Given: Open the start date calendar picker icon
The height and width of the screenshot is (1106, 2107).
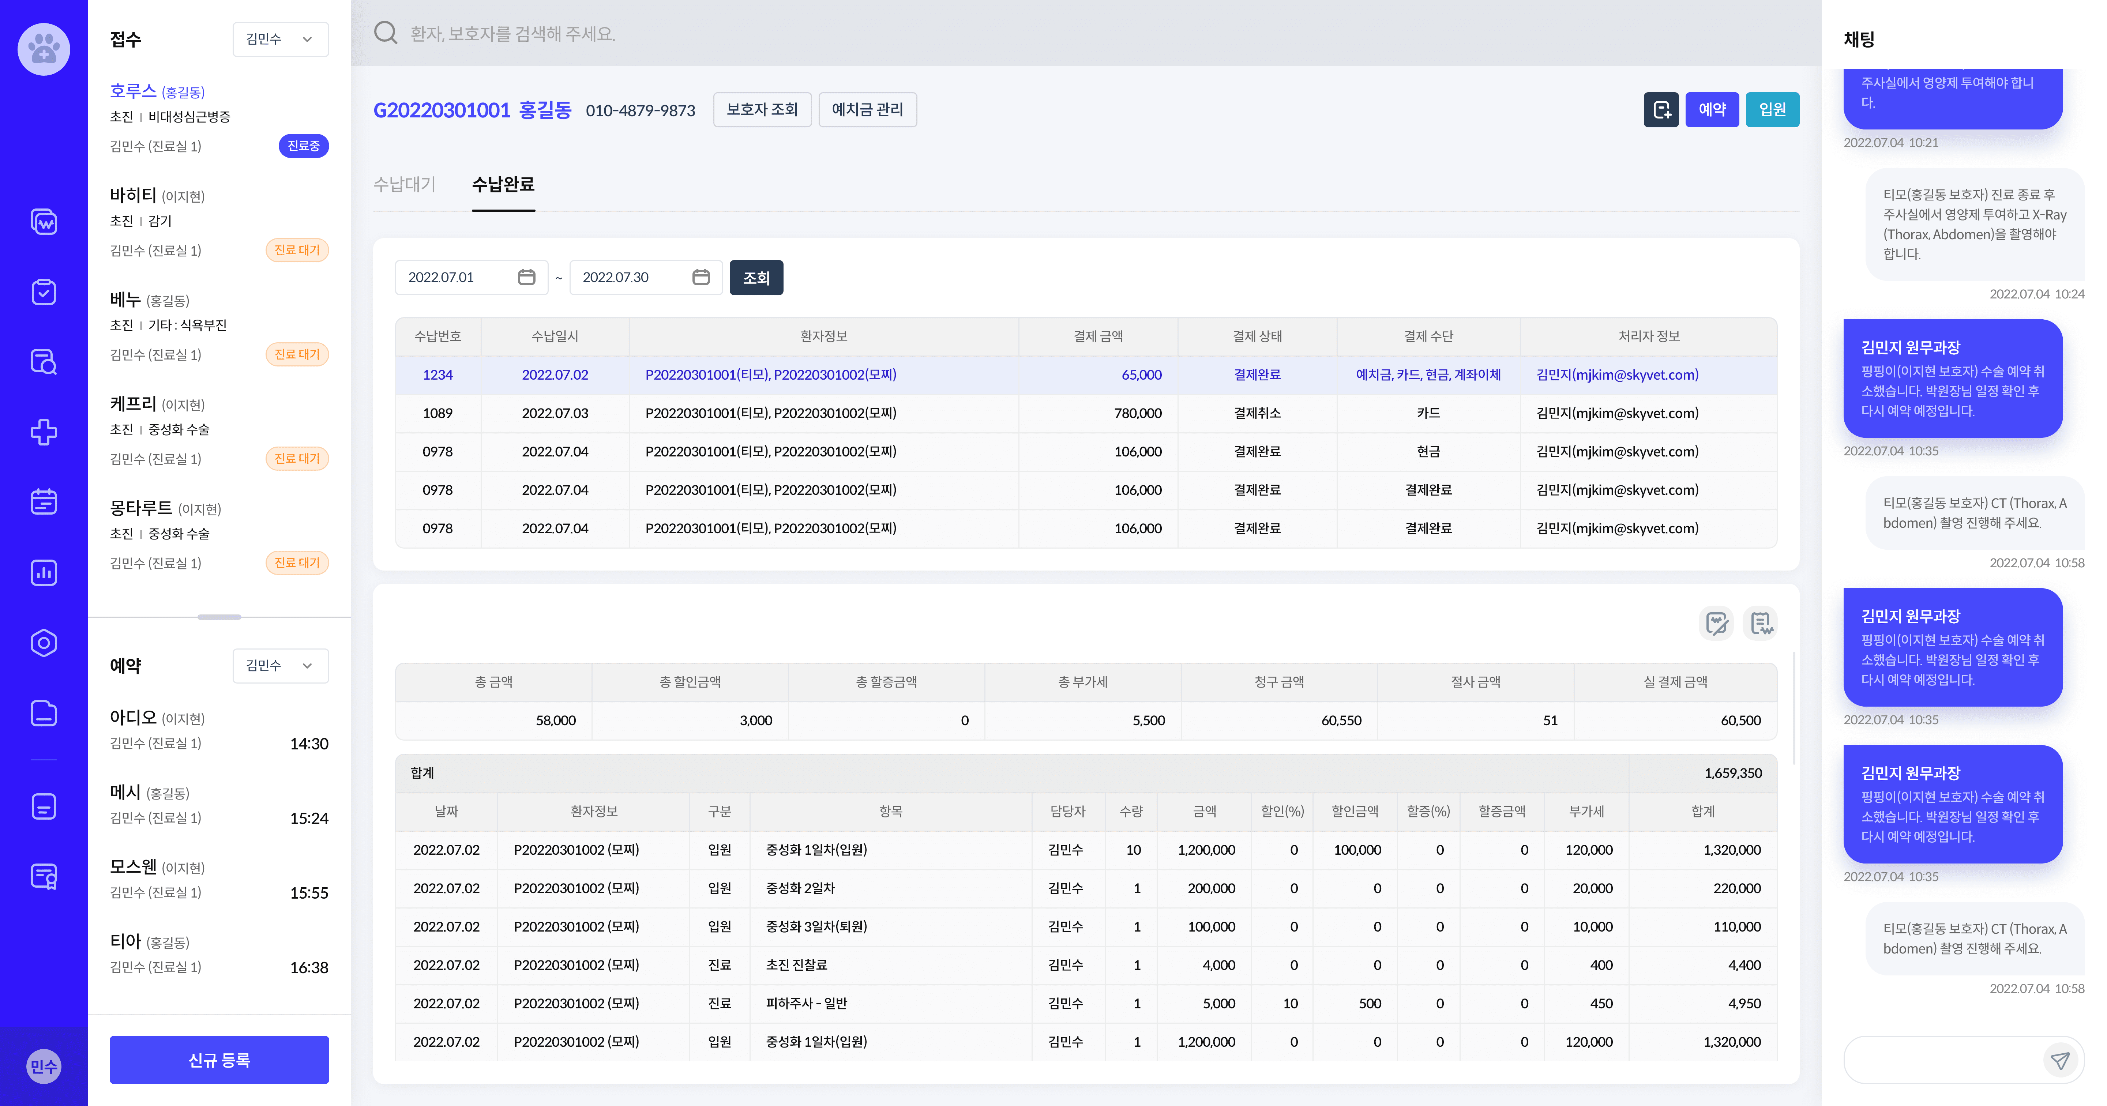Looking at the screenshot, I should coord(527,277).
